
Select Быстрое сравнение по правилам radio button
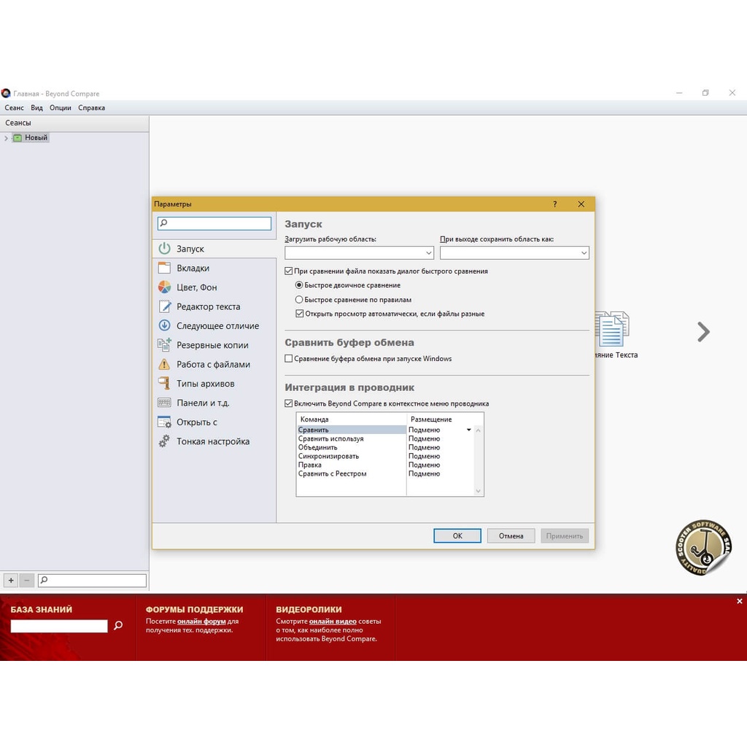pos(299,300)
